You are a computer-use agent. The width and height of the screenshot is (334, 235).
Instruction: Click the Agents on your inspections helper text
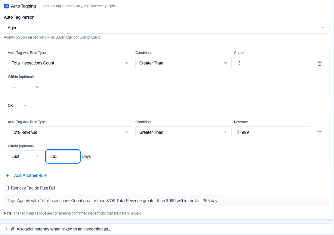point(52,37)
